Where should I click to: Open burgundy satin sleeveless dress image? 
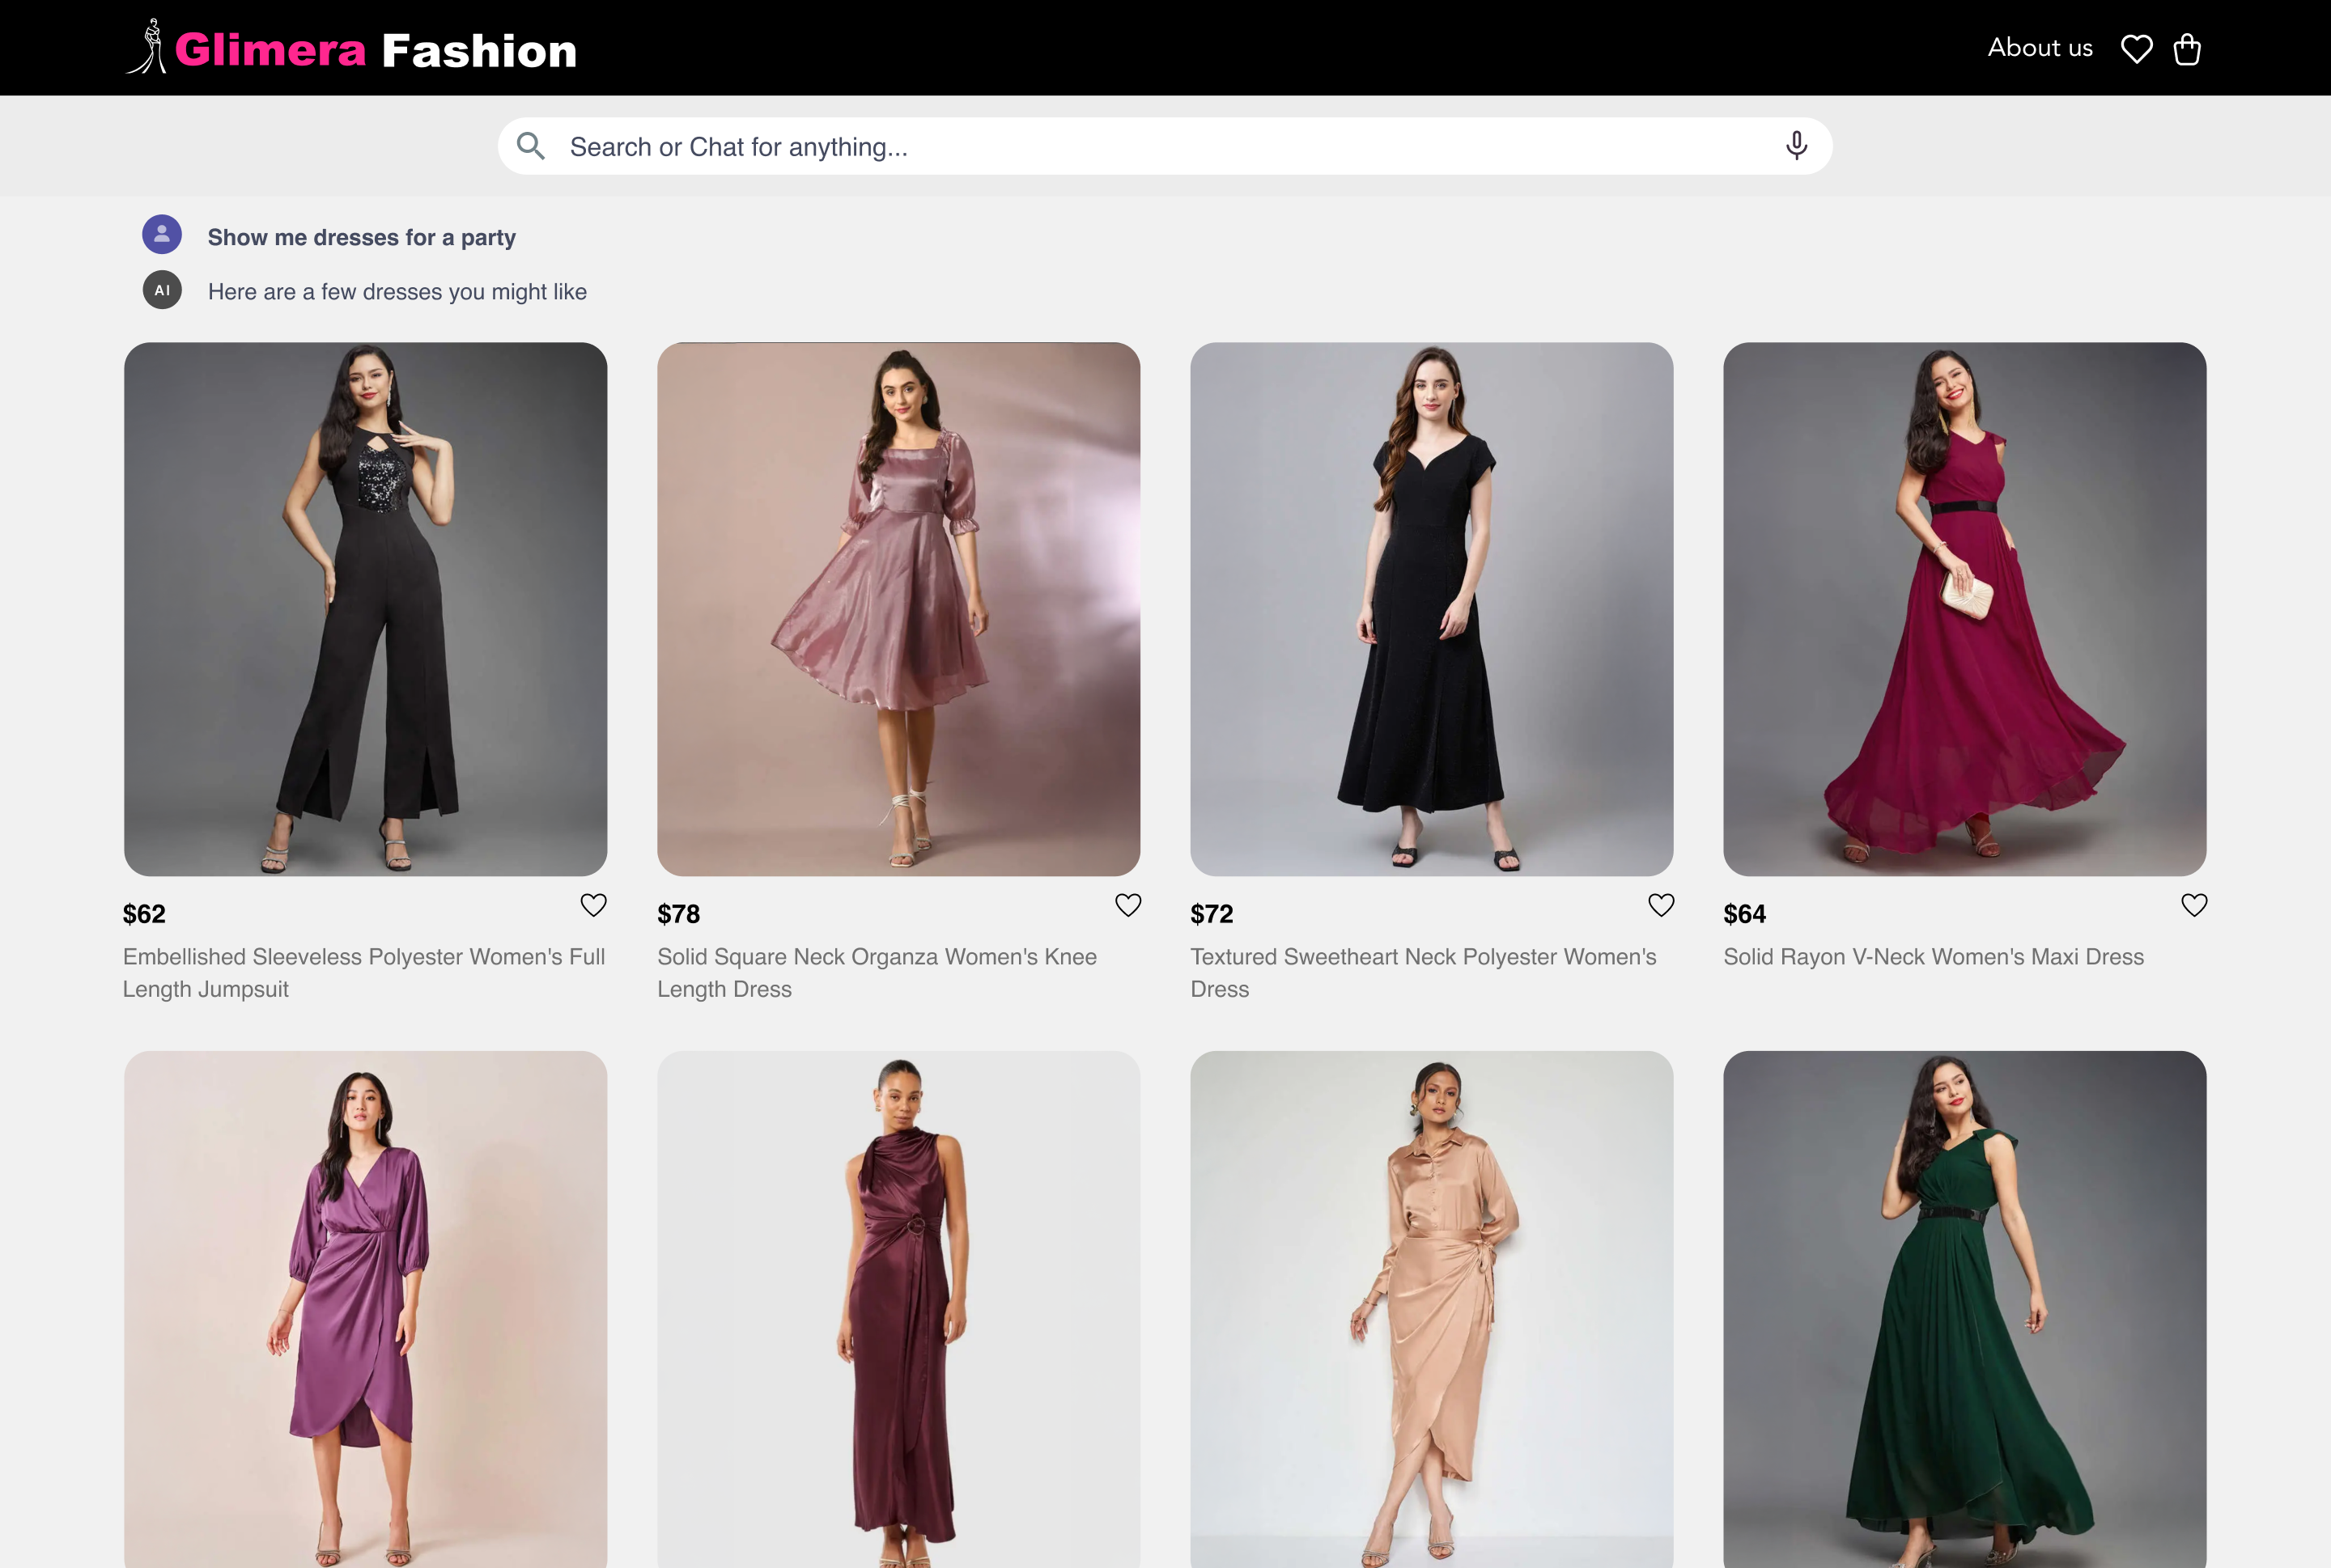pyautogui.click(x=898, y=1309)
